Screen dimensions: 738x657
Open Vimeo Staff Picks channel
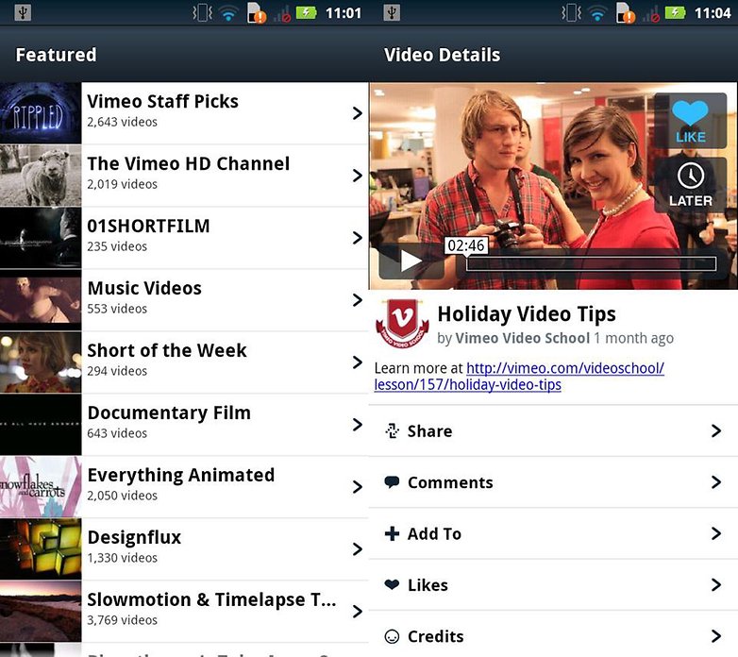point(184,113)
